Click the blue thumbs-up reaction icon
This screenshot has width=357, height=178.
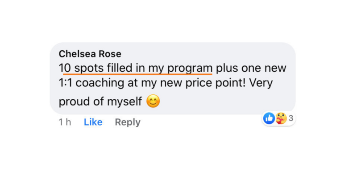click(269, 118)
